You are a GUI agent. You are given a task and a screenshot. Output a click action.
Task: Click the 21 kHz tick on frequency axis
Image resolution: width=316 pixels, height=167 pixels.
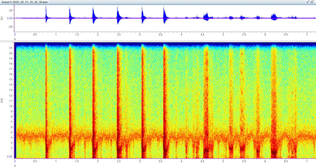point(11,48)
